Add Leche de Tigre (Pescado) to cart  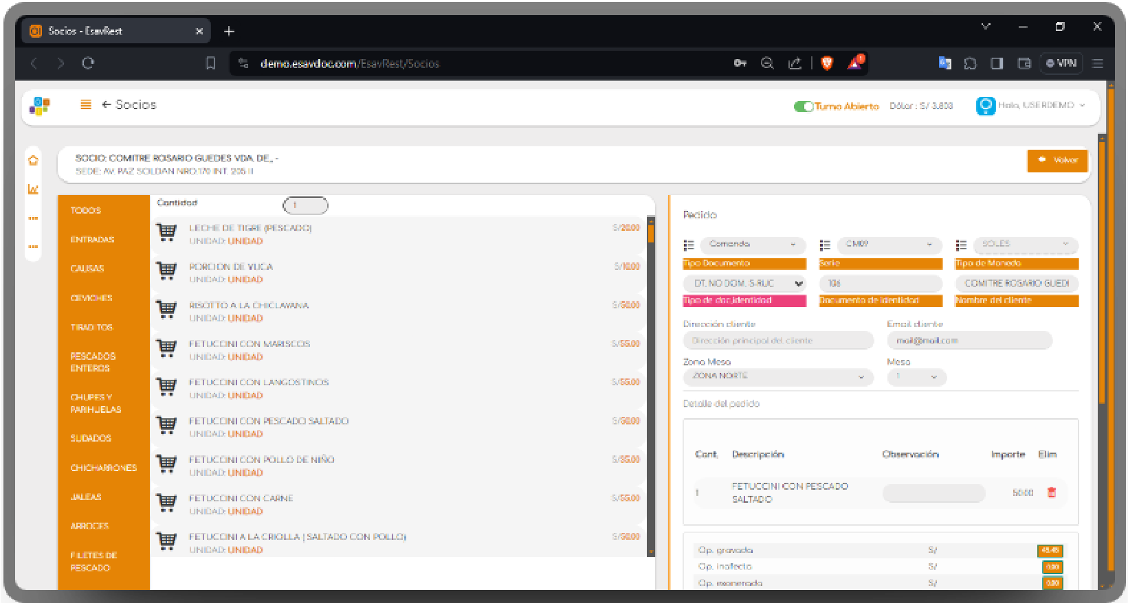166,232
